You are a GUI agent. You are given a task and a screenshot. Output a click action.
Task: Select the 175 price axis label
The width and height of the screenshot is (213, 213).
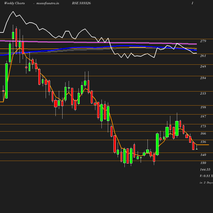pos(203,126)
